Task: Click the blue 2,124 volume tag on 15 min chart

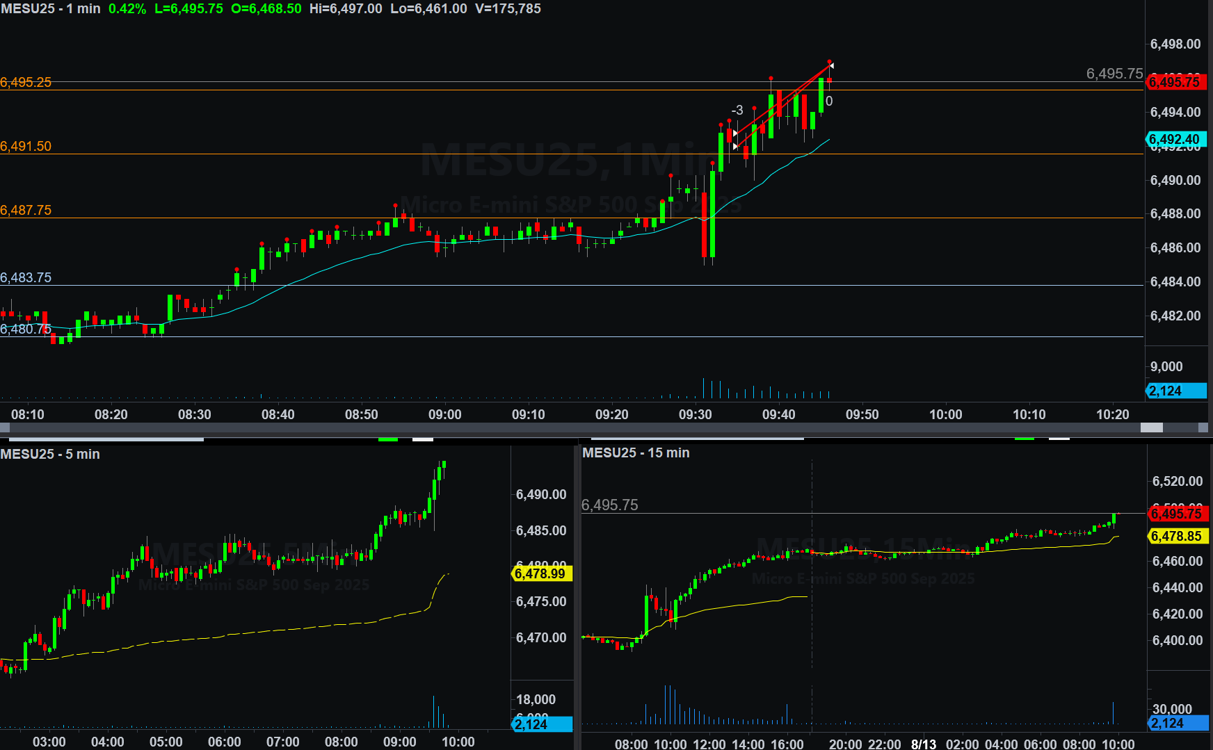Action: pyautogui.click(x=1176, y=723)
